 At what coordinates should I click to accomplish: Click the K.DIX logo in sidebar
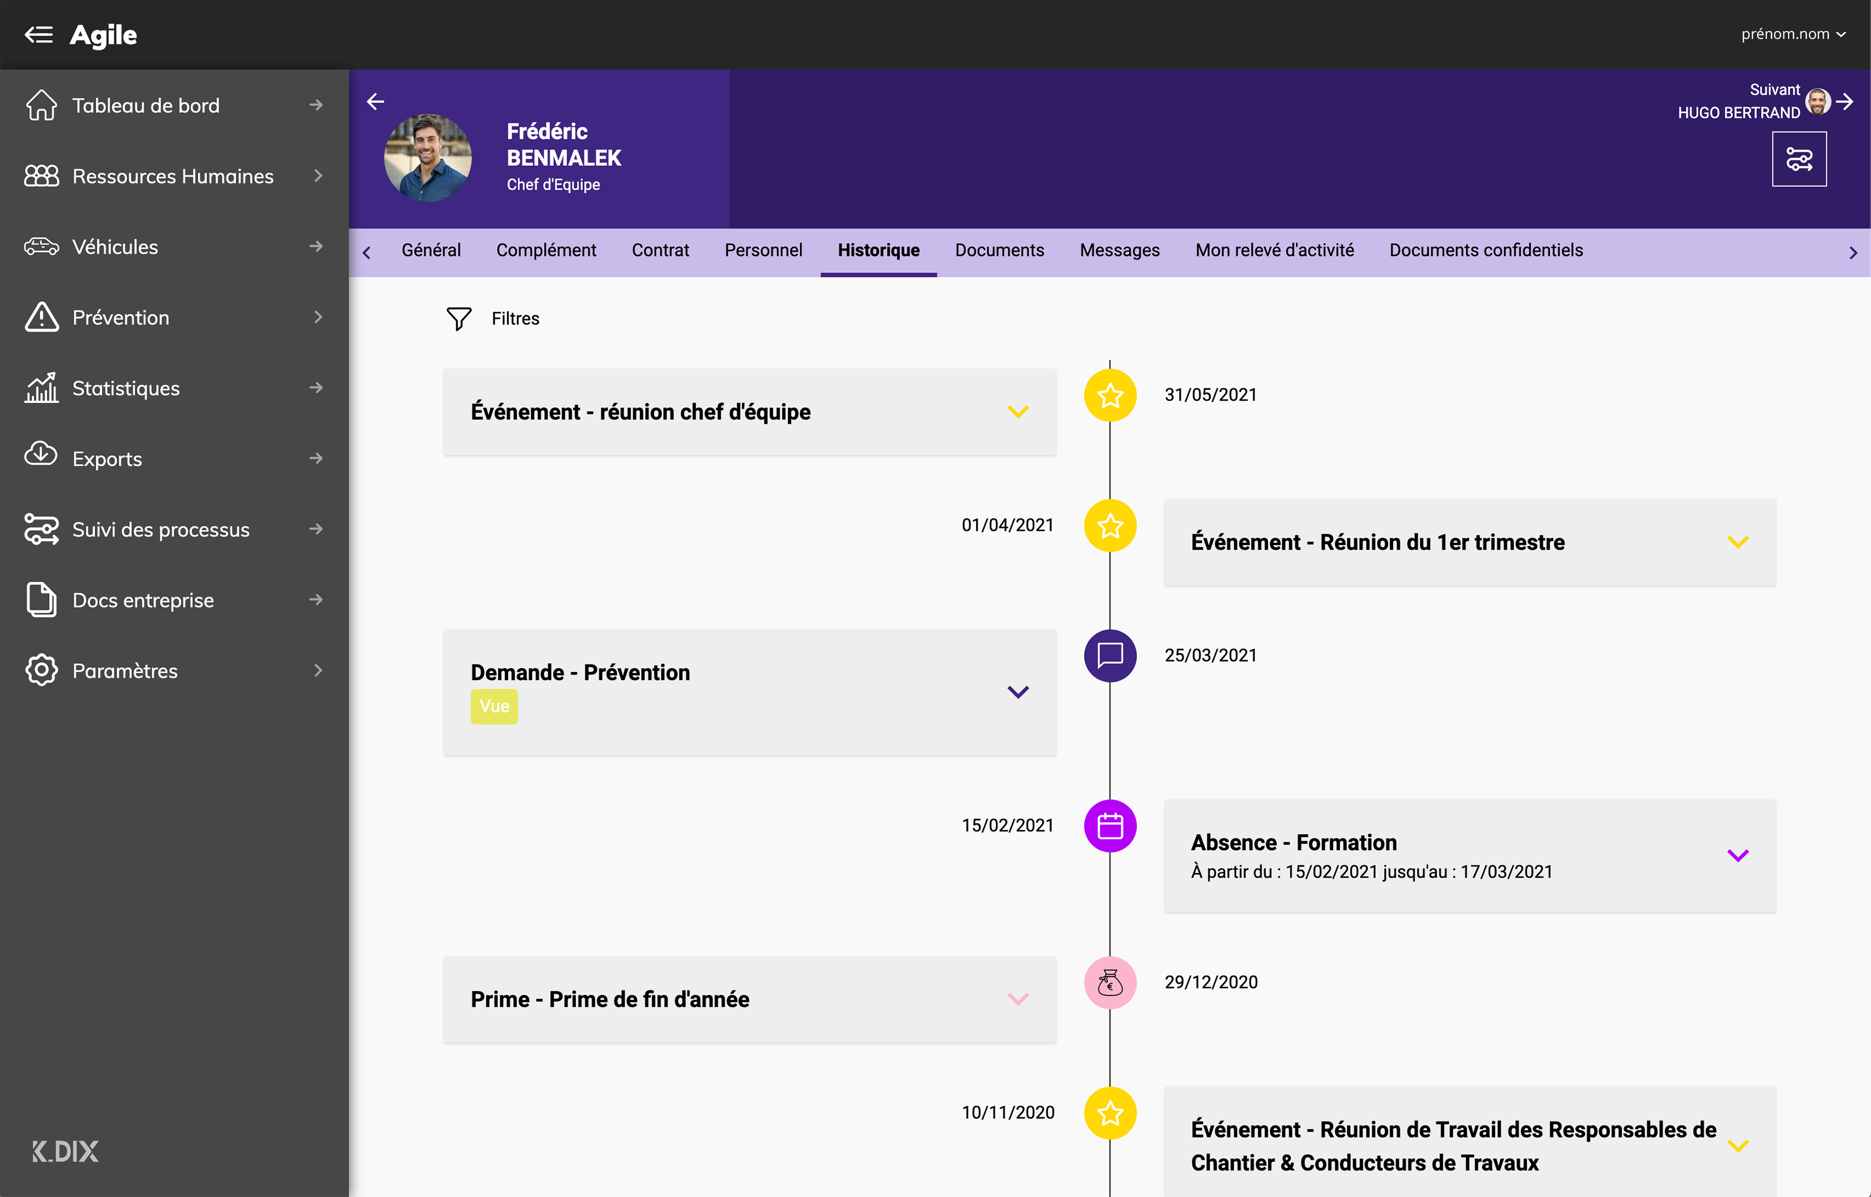(x=65, y=1151)
